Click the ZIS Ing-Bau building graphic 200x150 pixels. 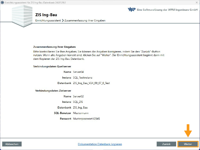click(x=22, y=16)
